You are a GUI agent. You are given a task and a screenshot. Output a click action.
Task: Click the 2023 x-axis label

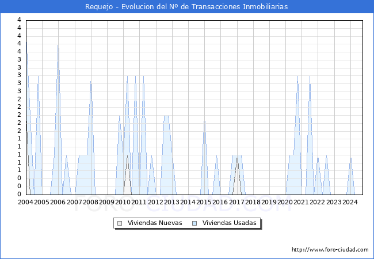[334, 202]
